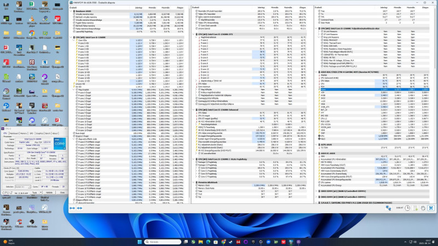Select the Gear Mode row

(x=375, y=22)
